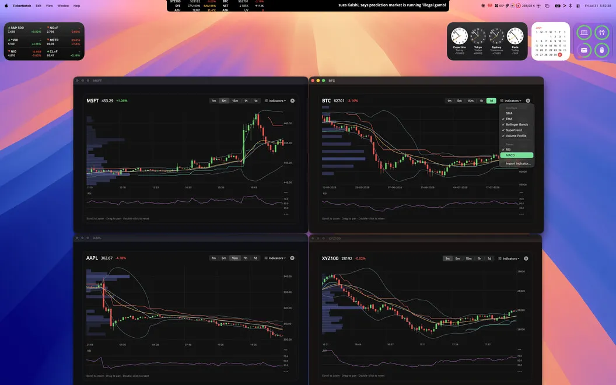The width and height of the screenshot is (616, 385).
Task: Collapse the Indicators dropdown on the BTC chart
Action: (511, 101)
